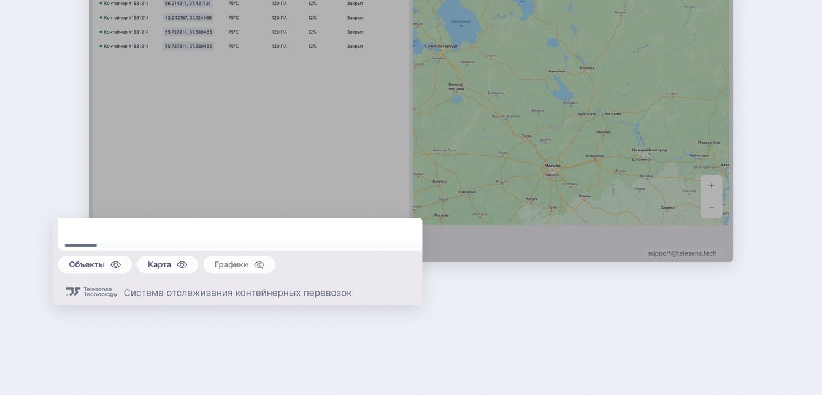Click Контейнер #1881214 in the 42.242167 row

coord(126,18)
